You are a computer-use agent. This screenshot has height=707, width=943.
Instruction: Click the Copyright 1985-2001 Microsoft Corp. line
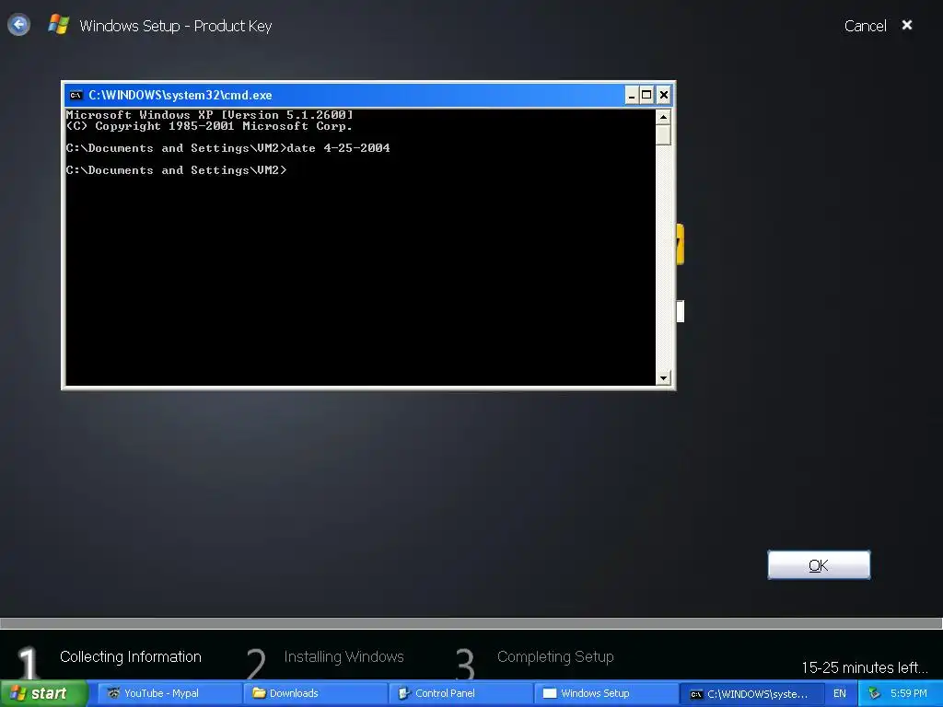point(209,126)
